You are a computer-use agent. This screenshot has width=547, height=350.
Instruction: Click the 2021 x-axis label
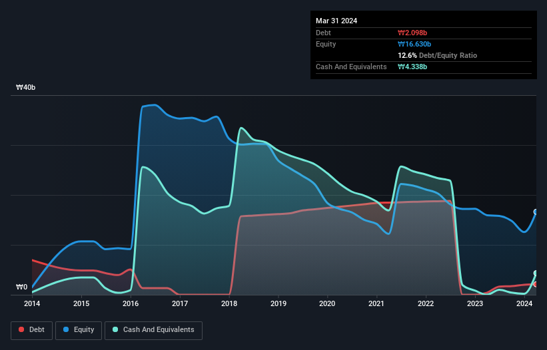click(376, 303)
